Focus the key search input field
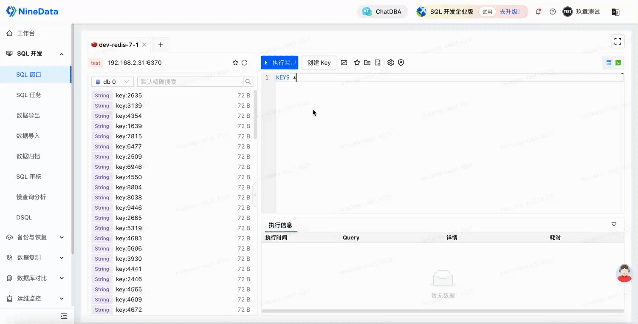This screenshot has width=638, height=324. 190,82
